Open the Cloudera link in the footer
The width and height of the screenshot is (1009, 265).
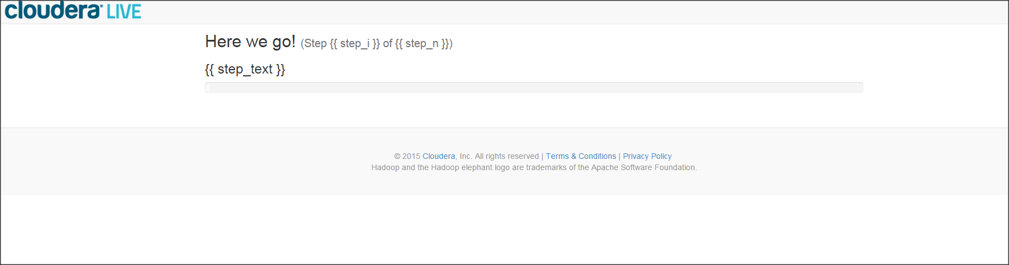pos(439,156)
